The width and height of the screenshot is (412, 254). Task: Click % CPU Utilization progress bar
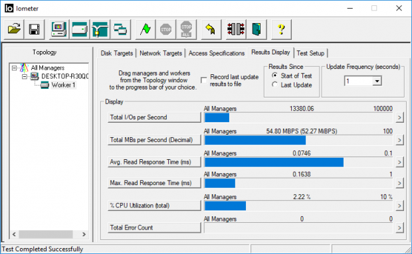click(x=298, y=206)
